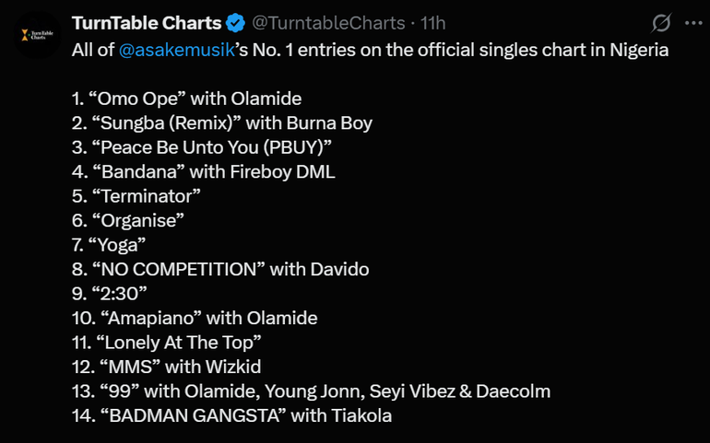Open the @asakemusik mention link
710x443 pixels.
(174, 51)
